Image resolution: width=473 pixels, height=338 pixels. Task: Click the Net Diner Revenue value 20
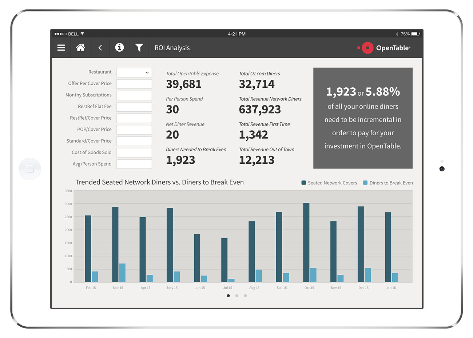tap(172, 135)
